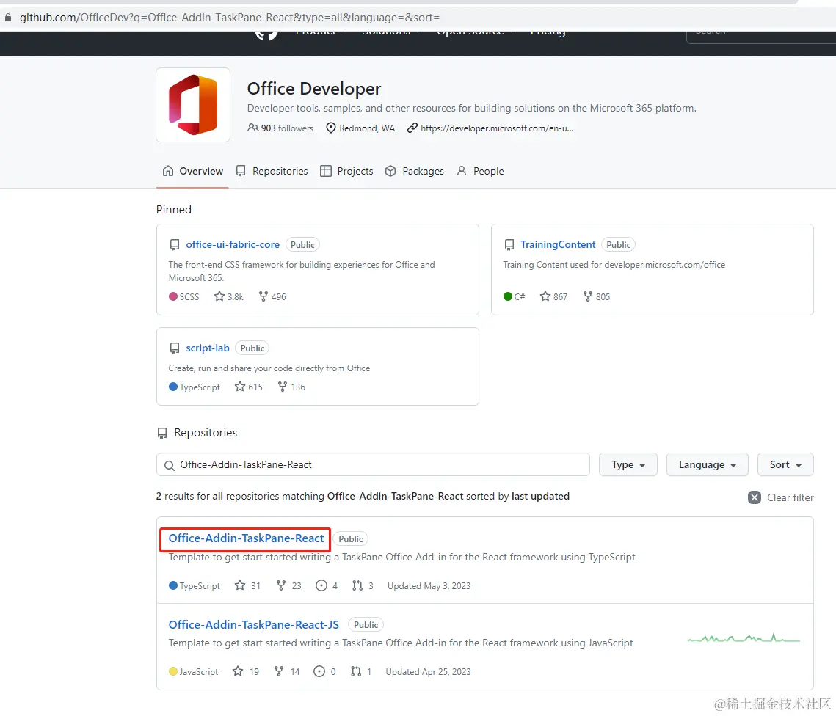This screenshot has height=716, width=836.
Task: Click the Office Developer heading
Action: click(314, 89)
